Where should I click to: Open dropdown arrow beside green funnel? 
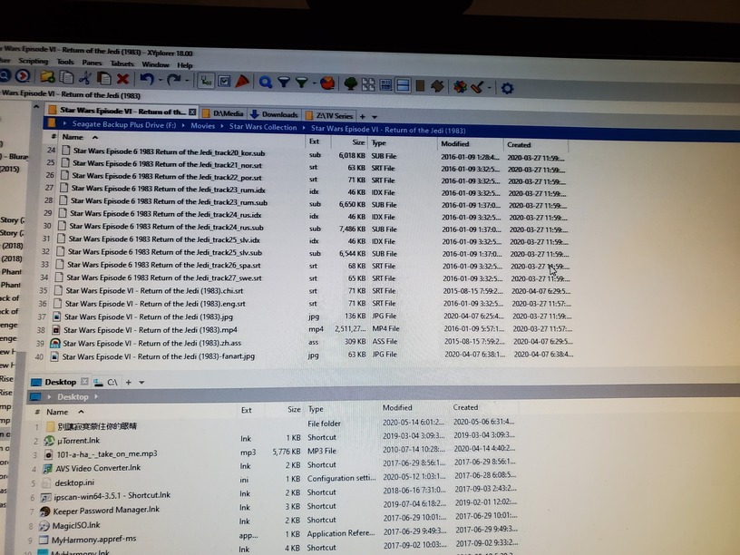pyautogui.click(x=314, y=84)
